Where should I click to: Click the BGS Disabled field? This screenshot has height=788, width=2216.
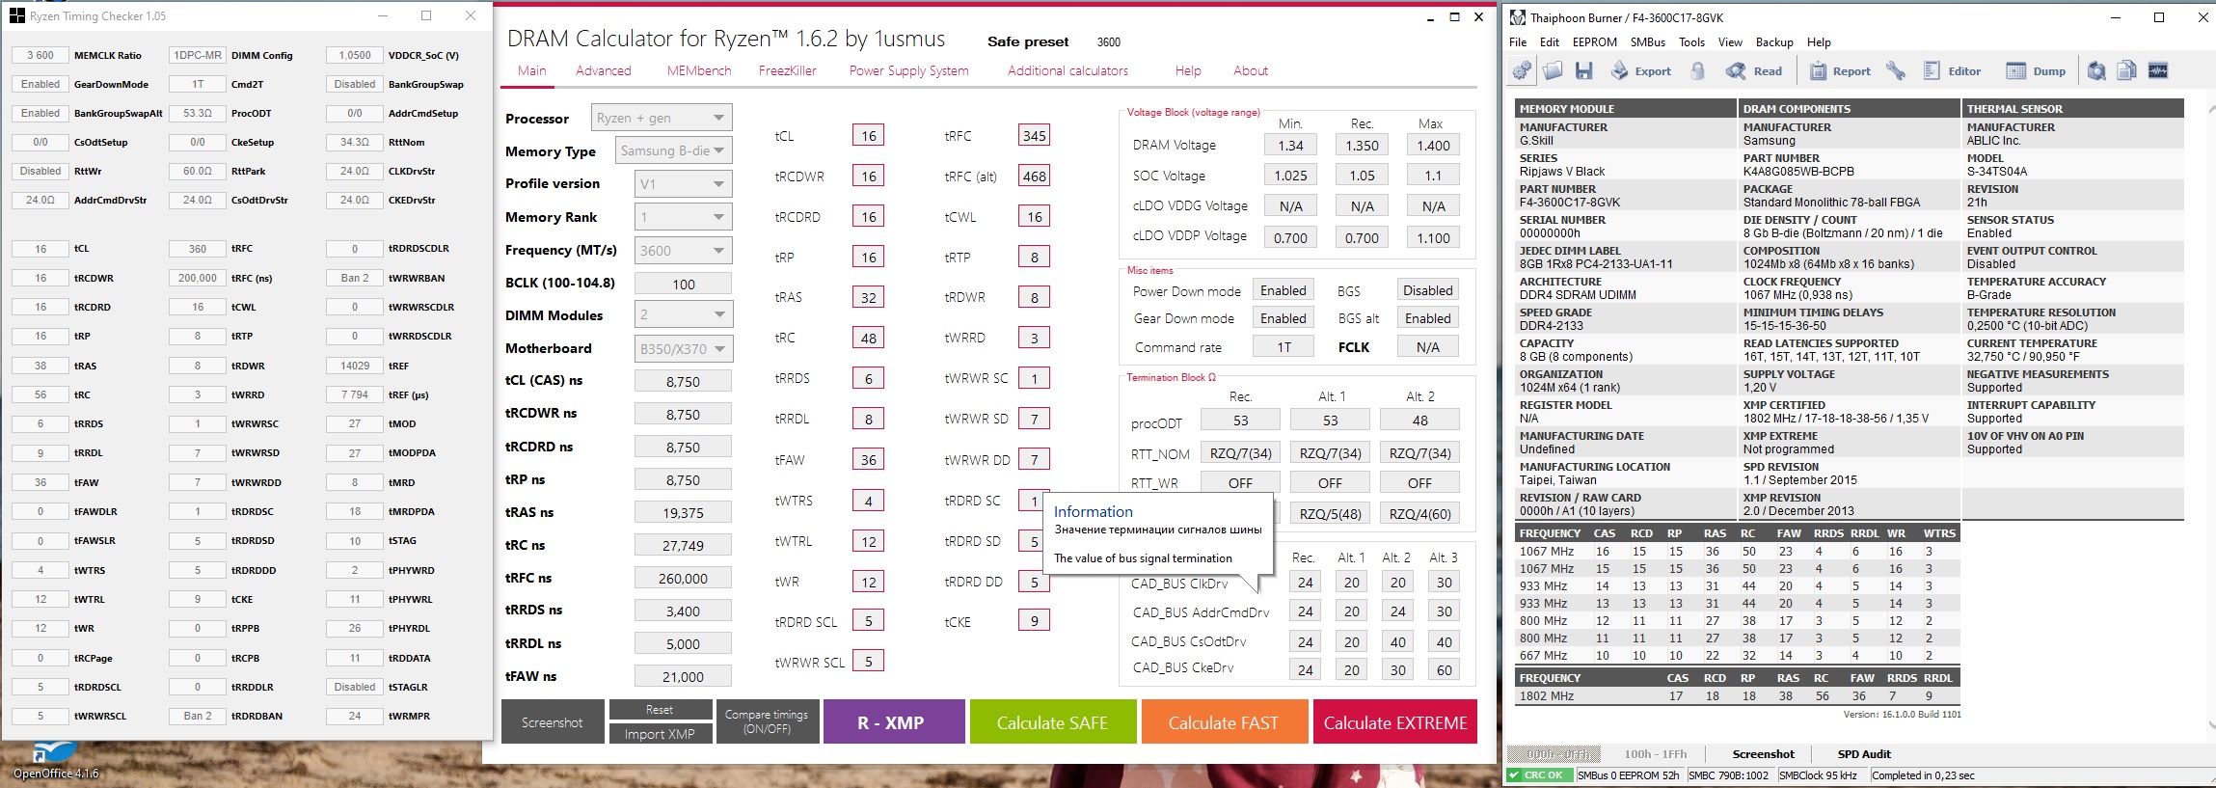[x=1427, y=290]
